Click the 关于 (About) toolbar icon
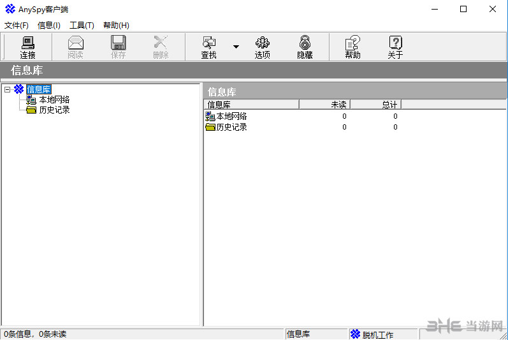Viewport: 508px width, 340px height. tap(395, 47)
